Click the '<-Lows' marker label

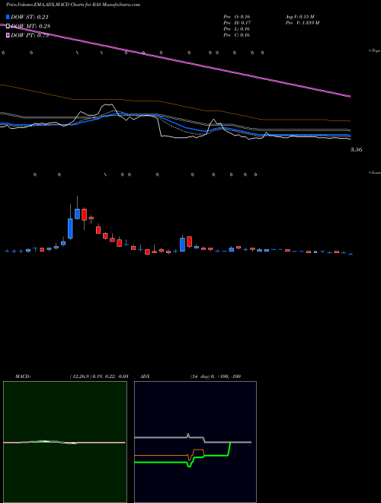tap(375, 172)
